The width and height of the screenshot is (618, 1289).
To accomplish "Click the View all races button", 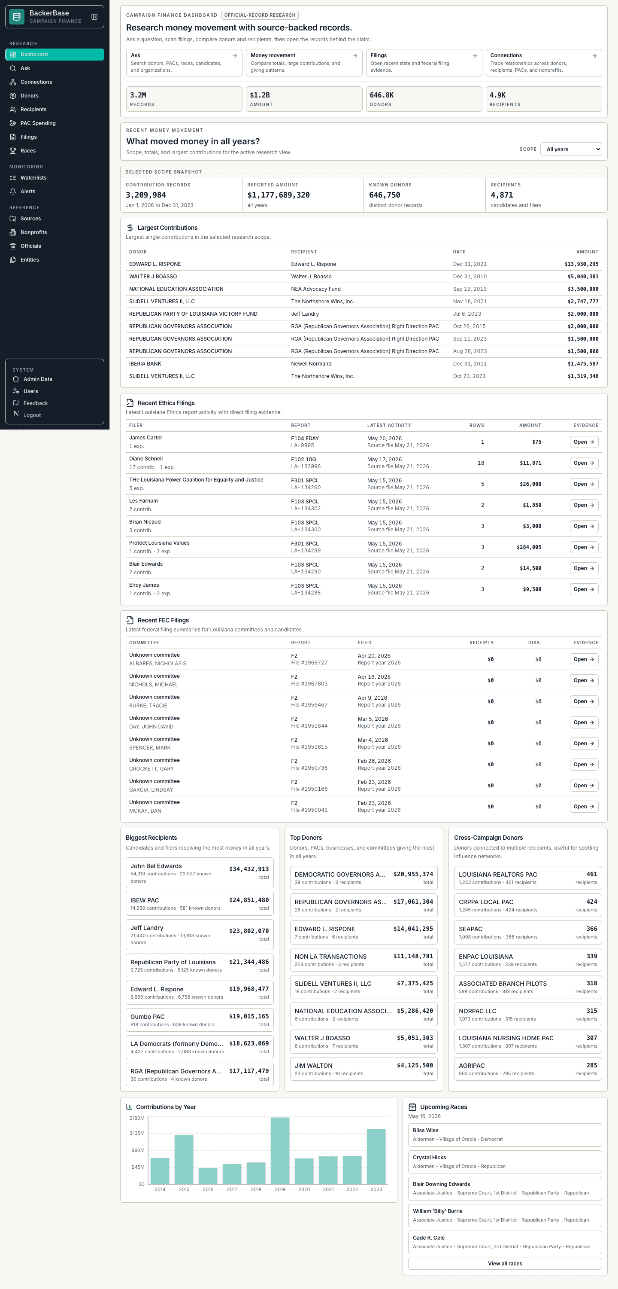I will click(x=505, y=1264).
